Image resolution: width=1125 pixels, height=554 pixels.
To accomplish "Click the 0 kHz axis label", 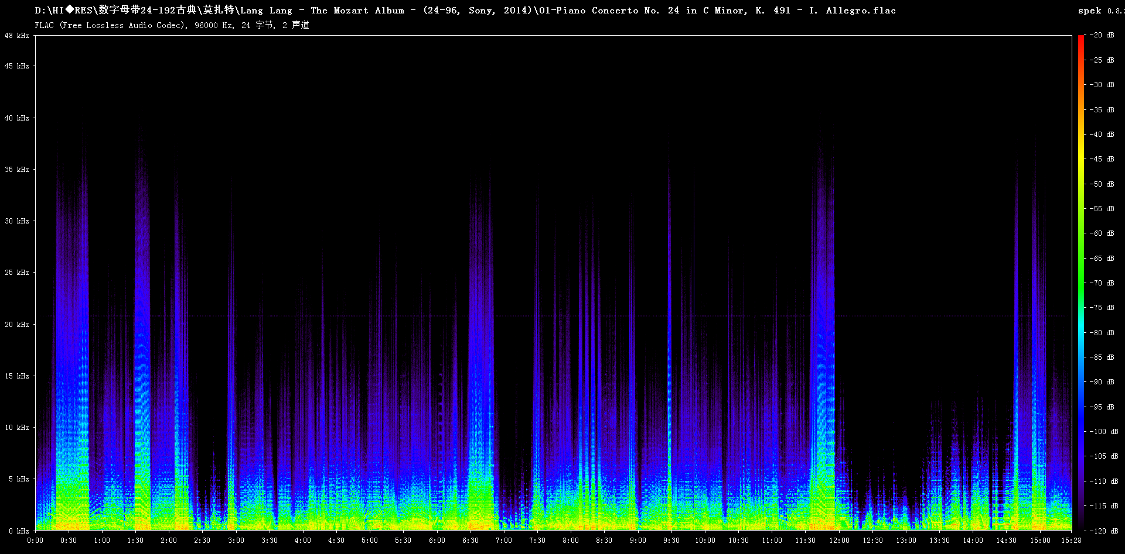I will tap(19, 531).
